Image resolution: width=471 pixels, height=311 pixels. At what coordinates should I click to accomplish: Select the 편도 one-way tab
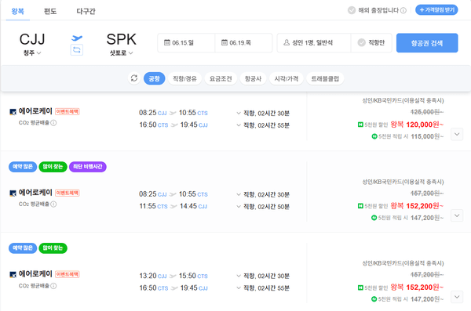pyautogui.click(x=50, y=12)
